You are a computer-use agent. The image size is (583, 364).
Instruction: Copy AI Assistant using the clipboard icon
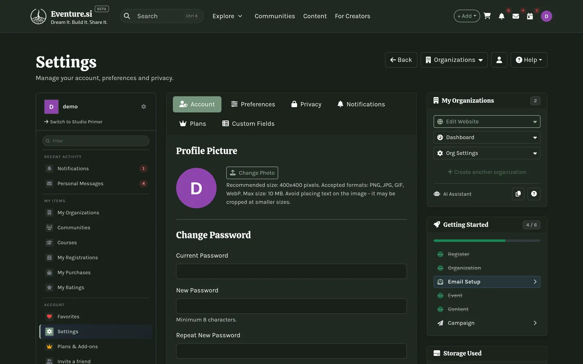518,194
